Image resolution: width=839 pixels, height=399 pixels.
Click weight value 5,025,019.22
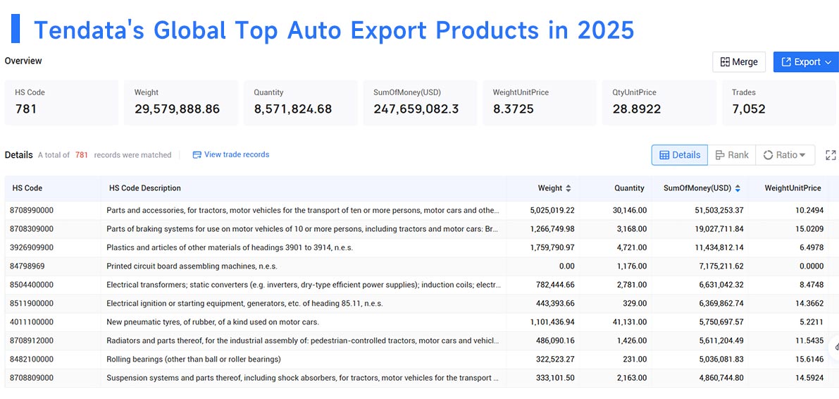tap(552, 211)
